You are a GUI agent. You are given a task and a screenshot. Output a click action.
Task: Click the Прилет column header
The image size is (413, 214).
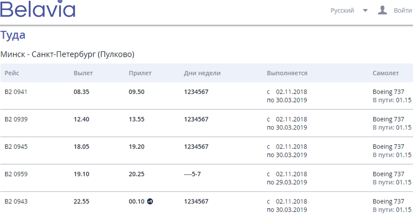point(140,73)
